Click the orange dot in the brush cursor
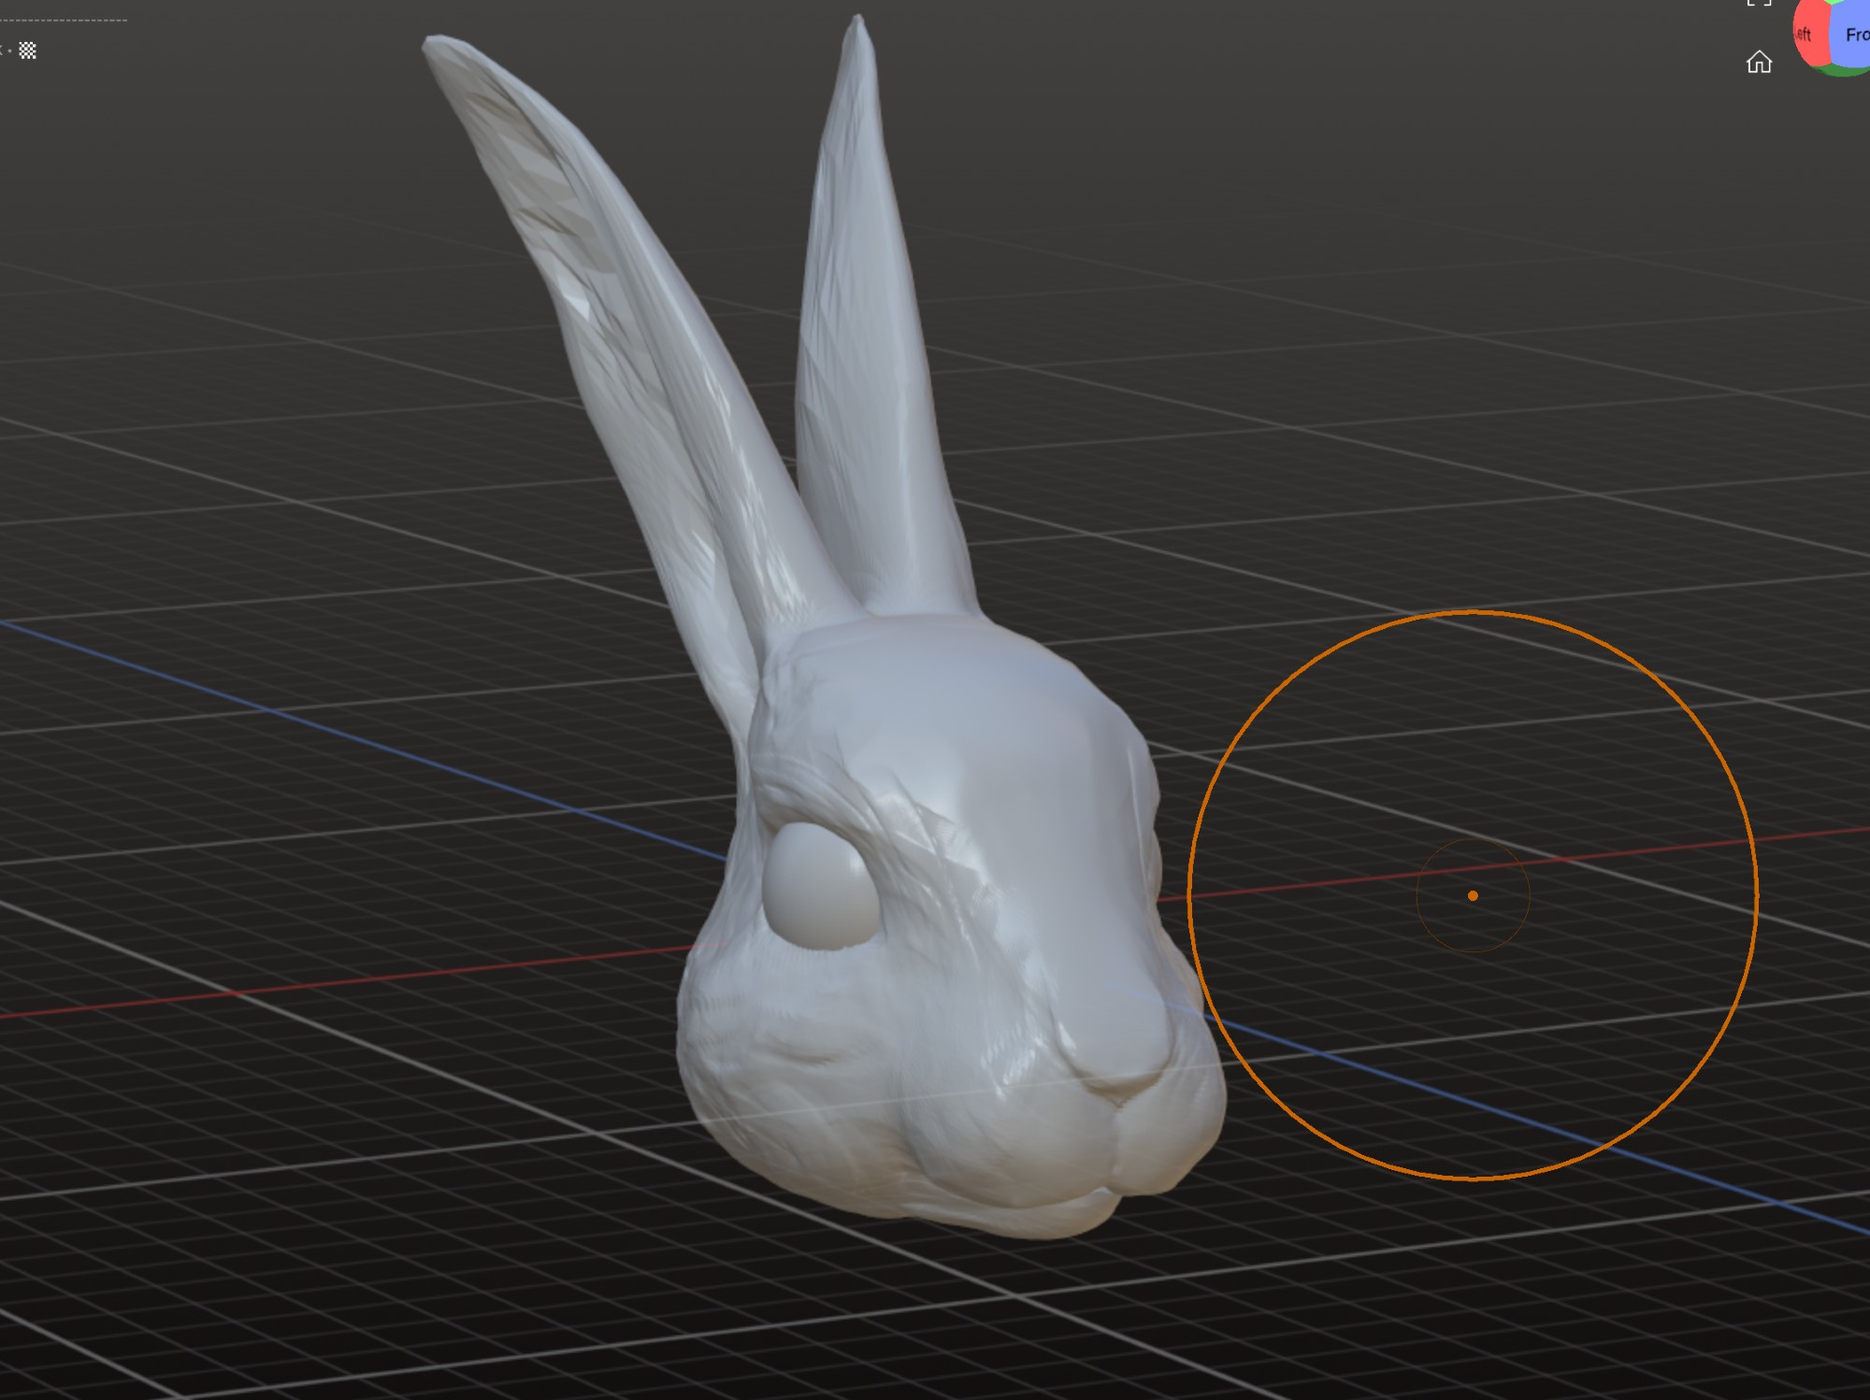 [1473, 895]
